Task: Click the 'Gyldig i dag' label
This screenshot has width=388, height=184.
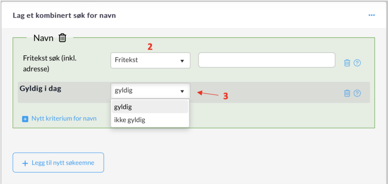Action: click(x=41, y=89)
